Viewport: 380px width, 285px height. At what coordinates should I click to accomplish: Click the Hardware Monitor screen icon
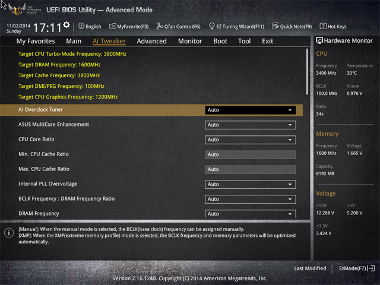[x=319, y=41]
